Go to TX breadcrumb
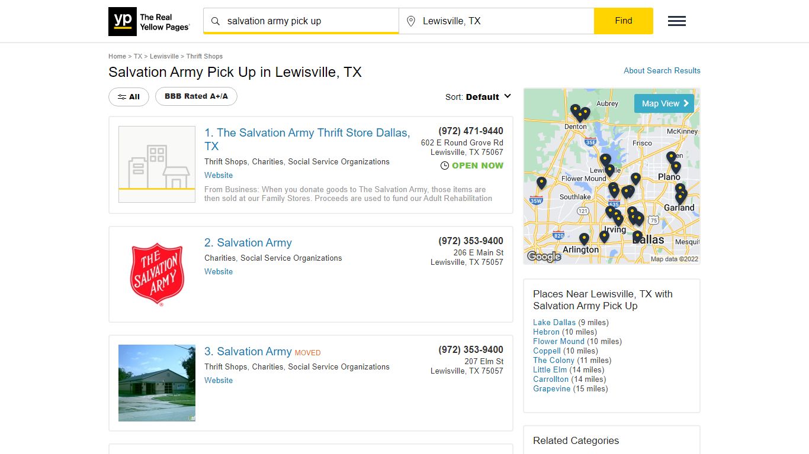This screenshot has height=454, width=809. click(138, 56)
